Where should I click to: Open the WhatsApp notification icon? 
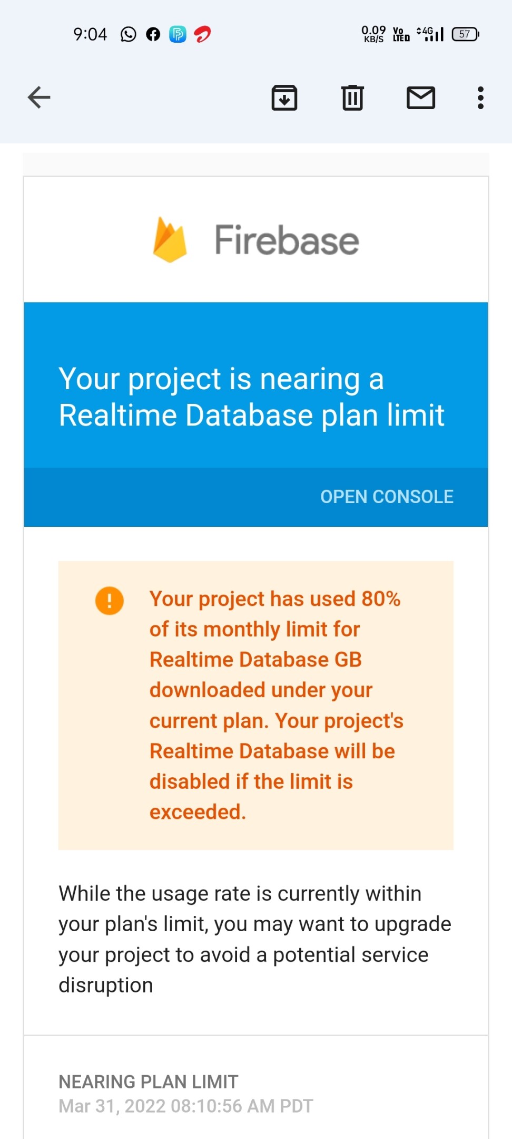pyautogui.click(x=129, y=34)
